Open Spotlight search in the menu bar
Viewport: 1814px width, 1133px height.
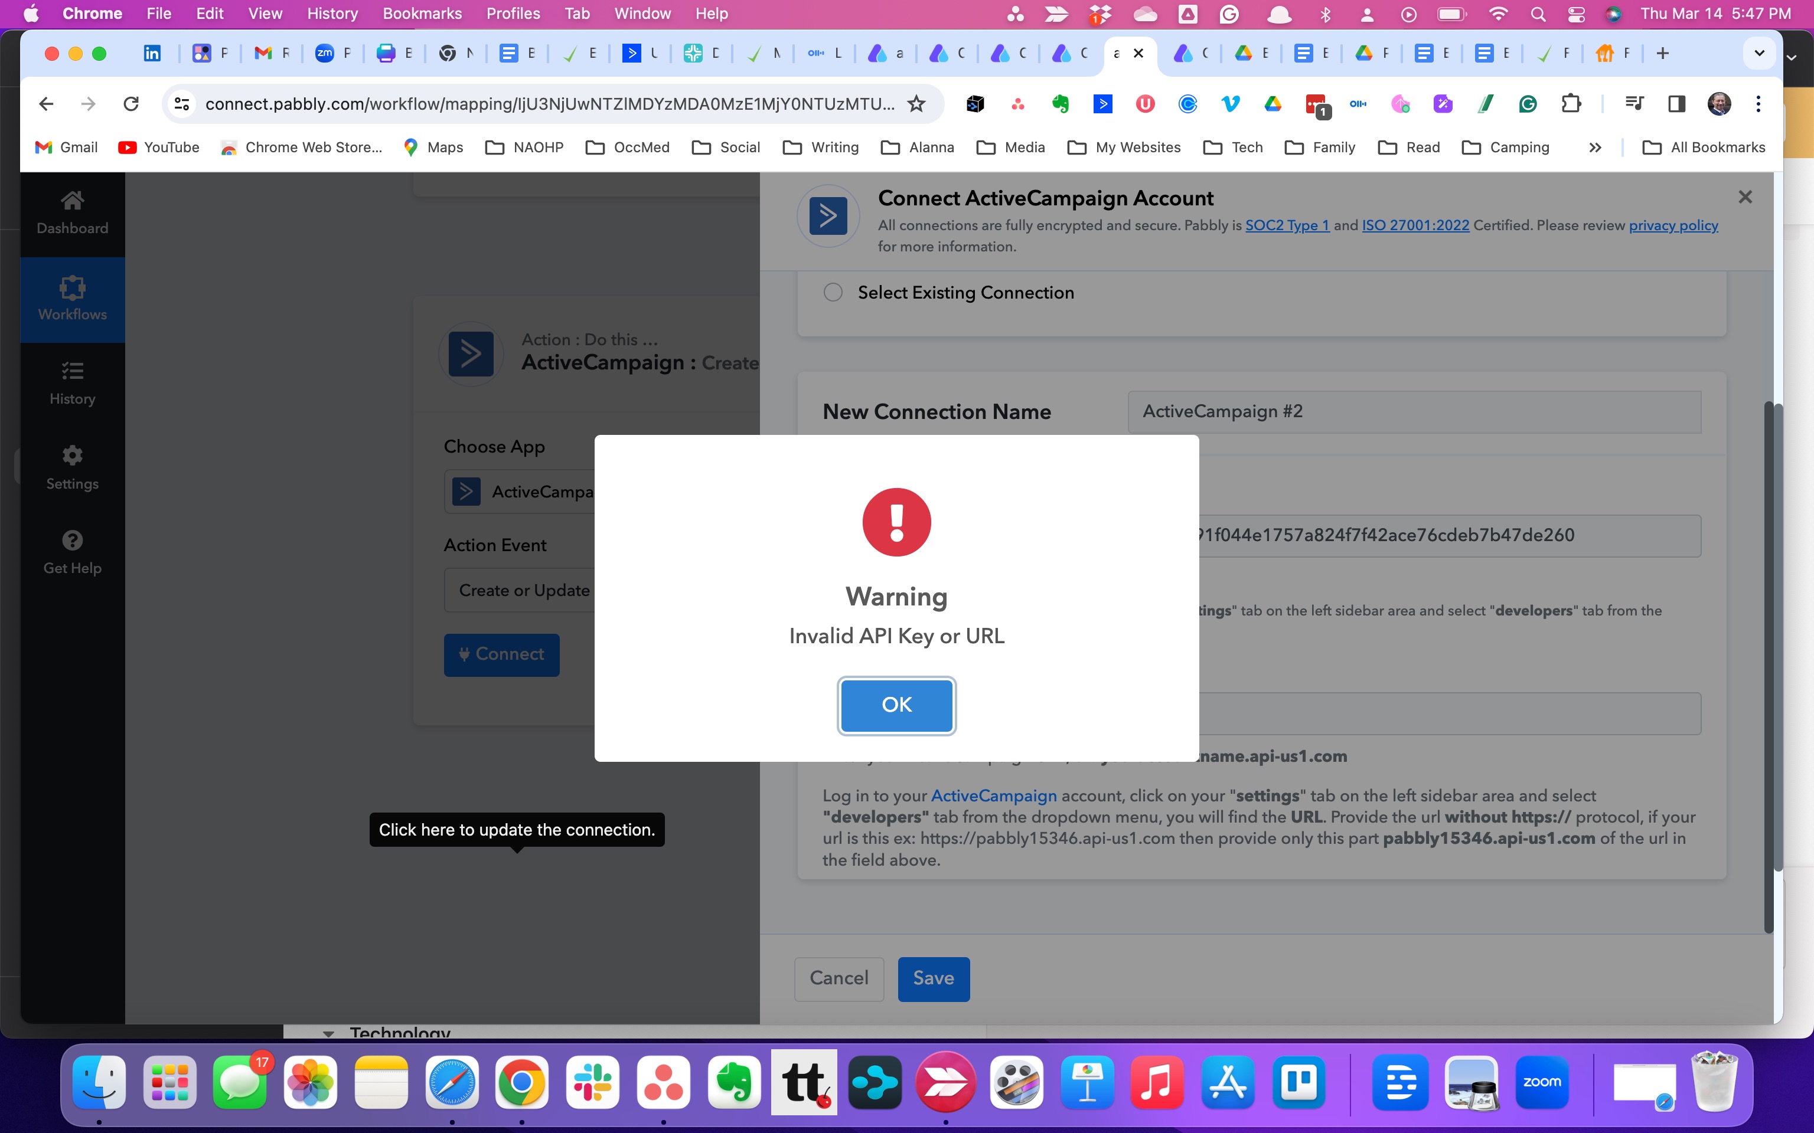(x=1538, y=14)
